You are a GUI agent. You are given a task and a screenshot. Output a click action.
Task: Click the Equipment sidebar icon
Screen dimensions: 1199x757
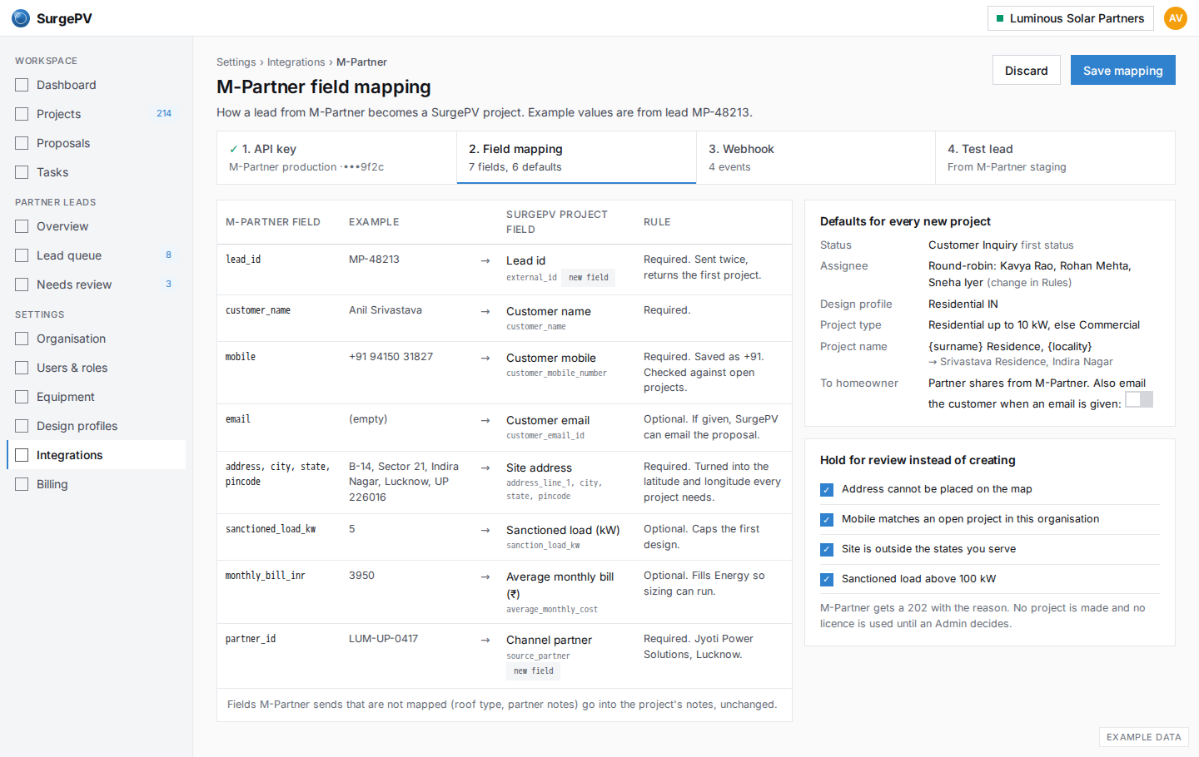click(x=22, y=397)
